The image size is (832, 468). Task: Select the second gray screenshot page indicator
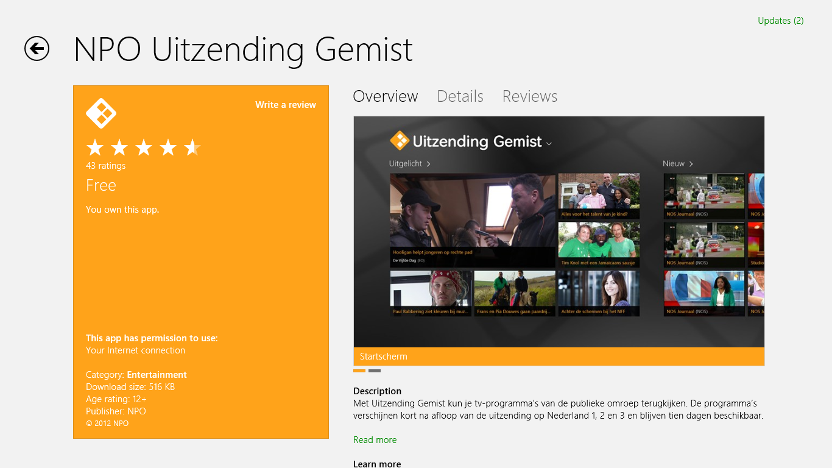click(x=375, y=370)
